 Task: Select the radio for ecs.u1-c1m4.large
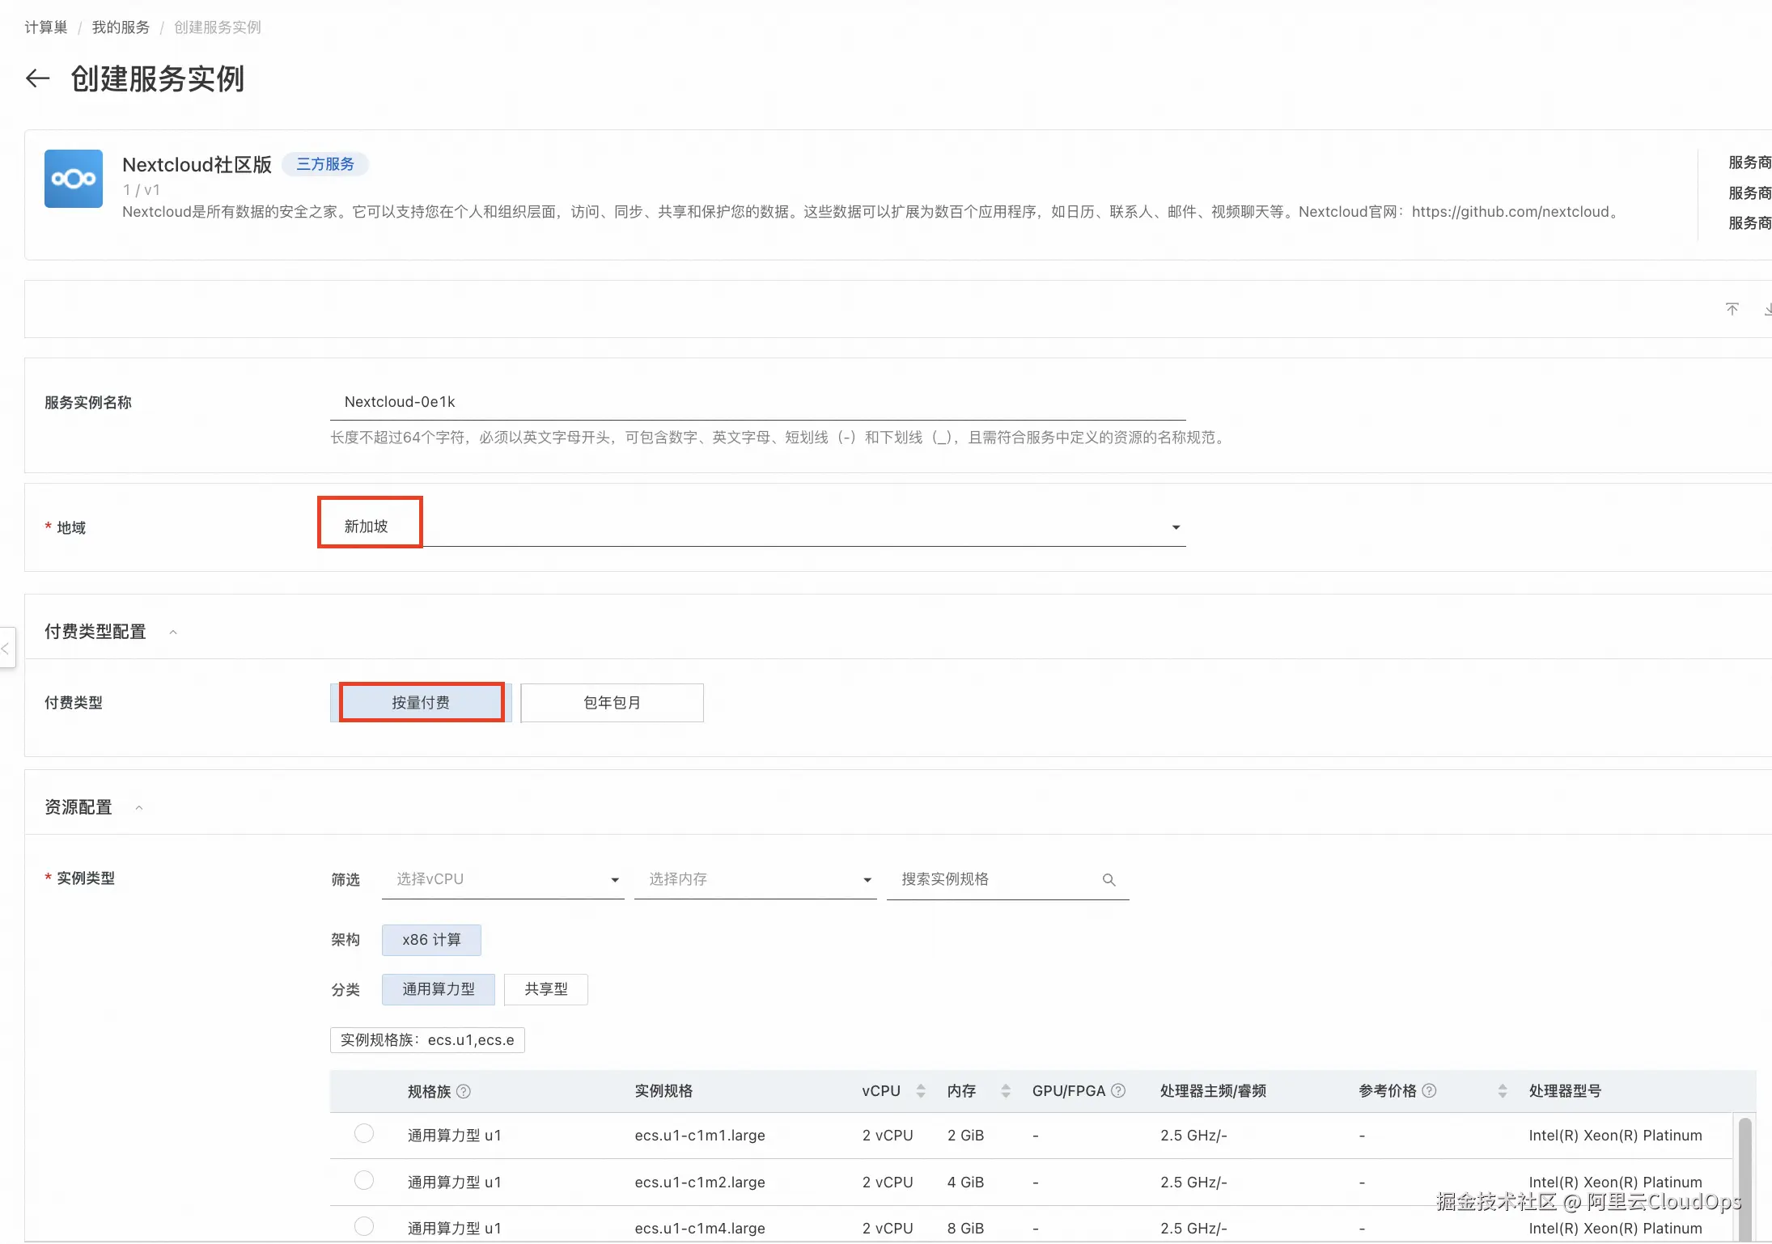364,1226
